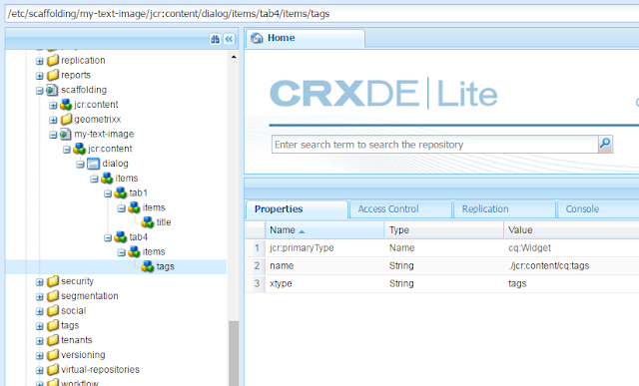The height and width of the screenshot is (386, 639).
Task: Click the magnifier search button beside repository search
Action: coord(605,144)
